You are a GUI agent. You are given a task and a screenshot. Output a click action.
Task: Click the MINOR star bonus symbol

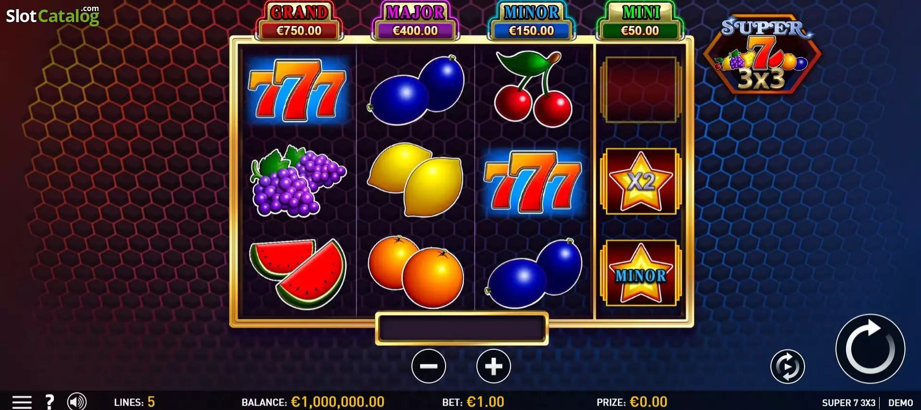640,273
